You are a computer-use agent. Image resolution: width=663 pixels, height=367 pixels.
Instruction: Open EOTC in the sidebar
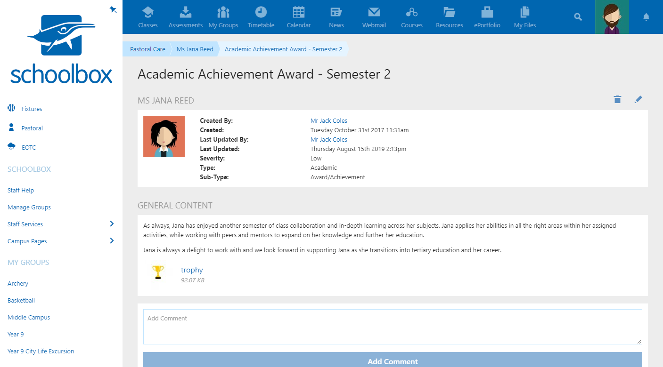pyautogui.click(x=29, y=147)
